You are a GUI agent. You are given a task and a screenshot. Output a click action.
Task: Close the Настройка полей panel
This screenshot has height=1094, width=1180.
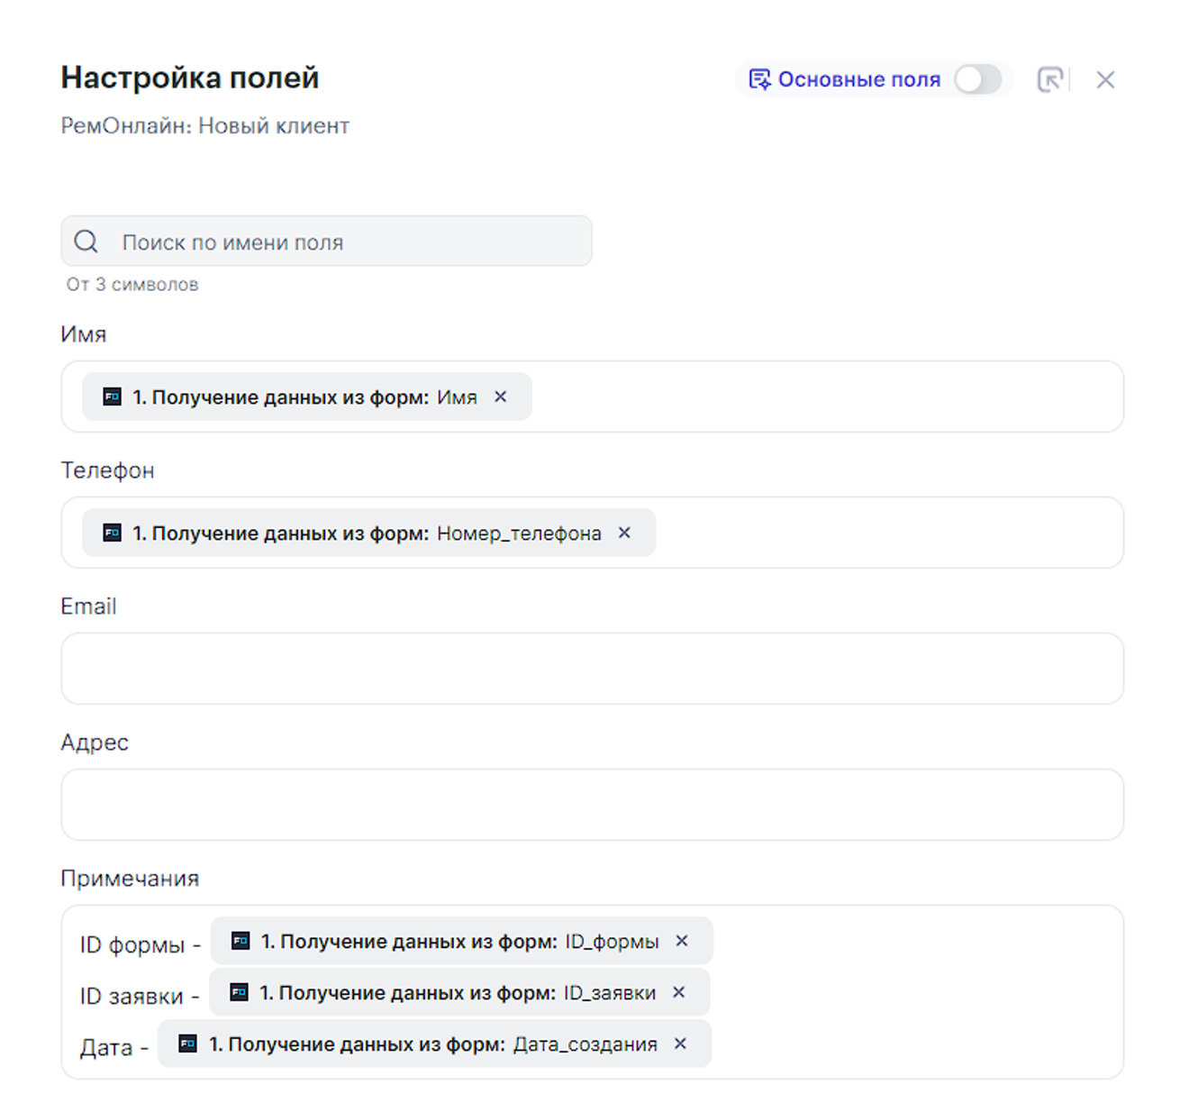coord(1105,79)
